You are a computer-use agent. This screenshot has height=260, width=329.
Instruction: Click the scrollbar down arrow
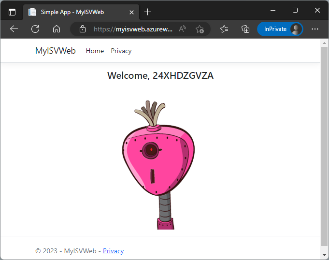coord(324,255)
